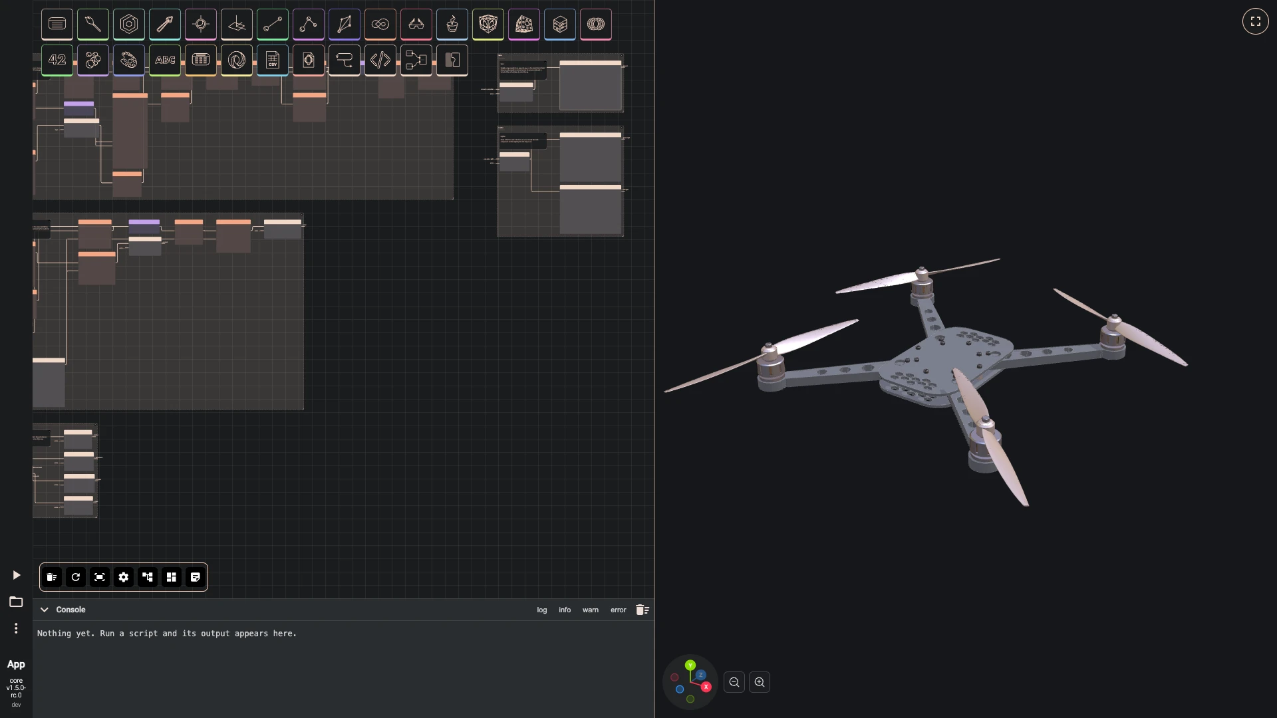Select the code brackets script icon
The width and height of the screenshot is (1277, 718).
point(380,60)
